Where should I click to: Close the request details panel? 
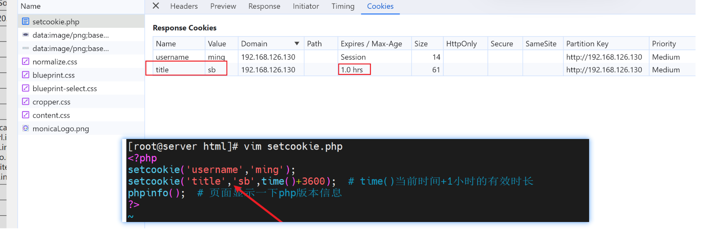tap(156, 6)
